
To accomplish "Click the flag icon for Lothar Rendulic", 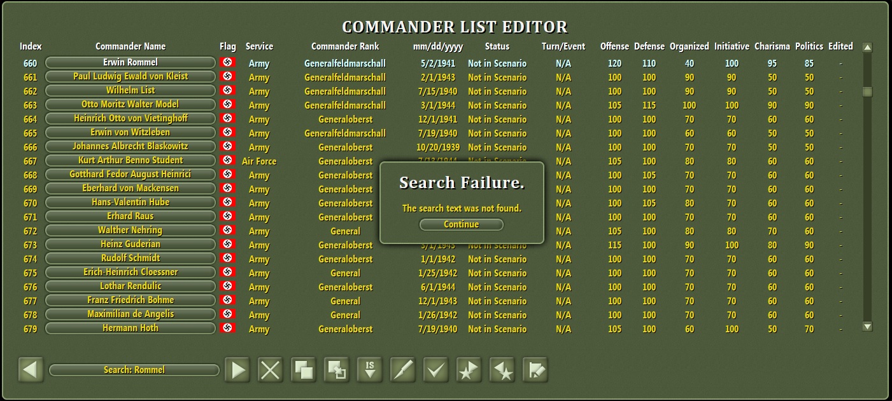I will [228, 286].
